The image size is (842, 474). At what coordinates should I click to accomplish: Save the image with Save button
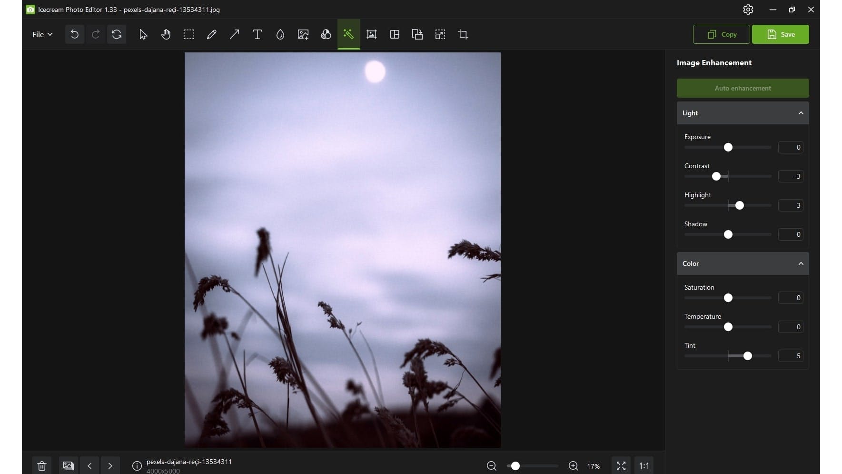tap(780, 34)
